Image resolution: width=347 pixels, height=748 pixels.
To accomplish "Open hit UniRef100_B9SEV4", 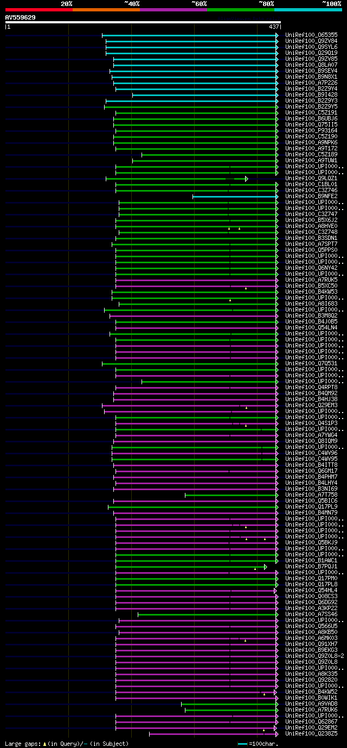I will click(x=311, y=71).
